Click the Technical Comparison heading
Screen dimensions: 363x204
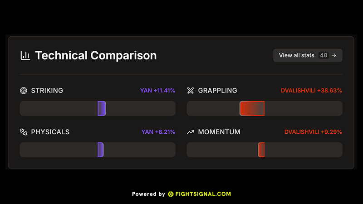pos(96,55)
